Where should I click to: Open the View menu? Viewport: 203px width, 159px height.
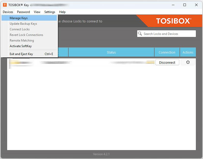37,12
